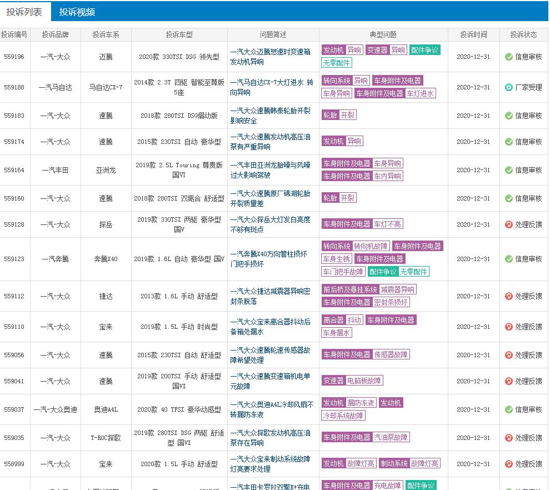
Task: Click the 投诉时间 column header
Action: click(473, 34)
